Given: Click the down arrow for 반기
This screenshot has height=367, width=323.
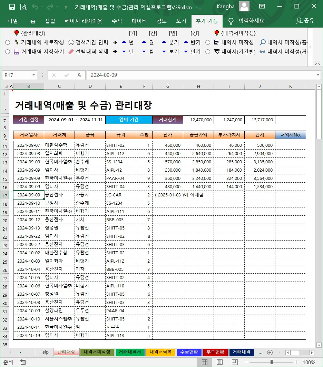Looking at the screenshot, I should tap(186, 51).
